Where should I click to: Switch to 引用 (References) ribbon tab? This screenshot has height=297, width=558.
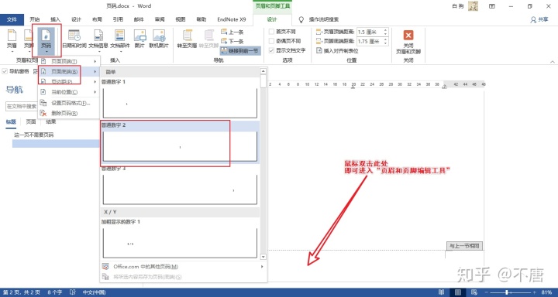118,19
